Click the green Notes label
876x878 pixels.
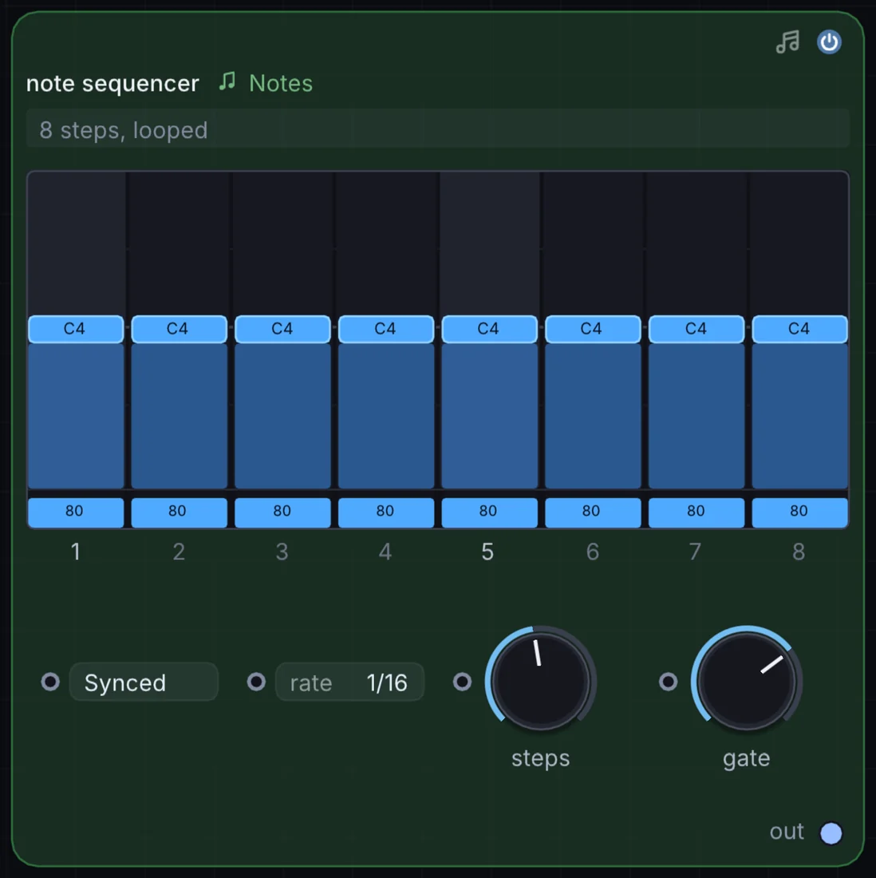coord(281,83)
